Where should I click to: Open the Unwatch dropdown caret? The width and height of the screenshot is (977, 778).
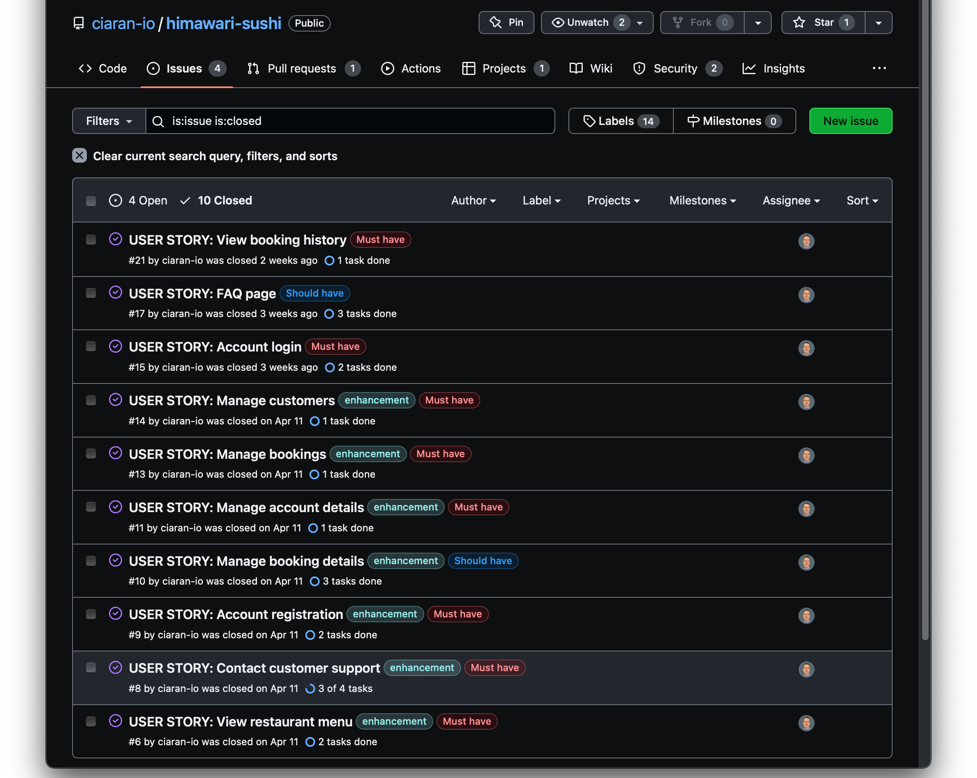coord(640,23)
